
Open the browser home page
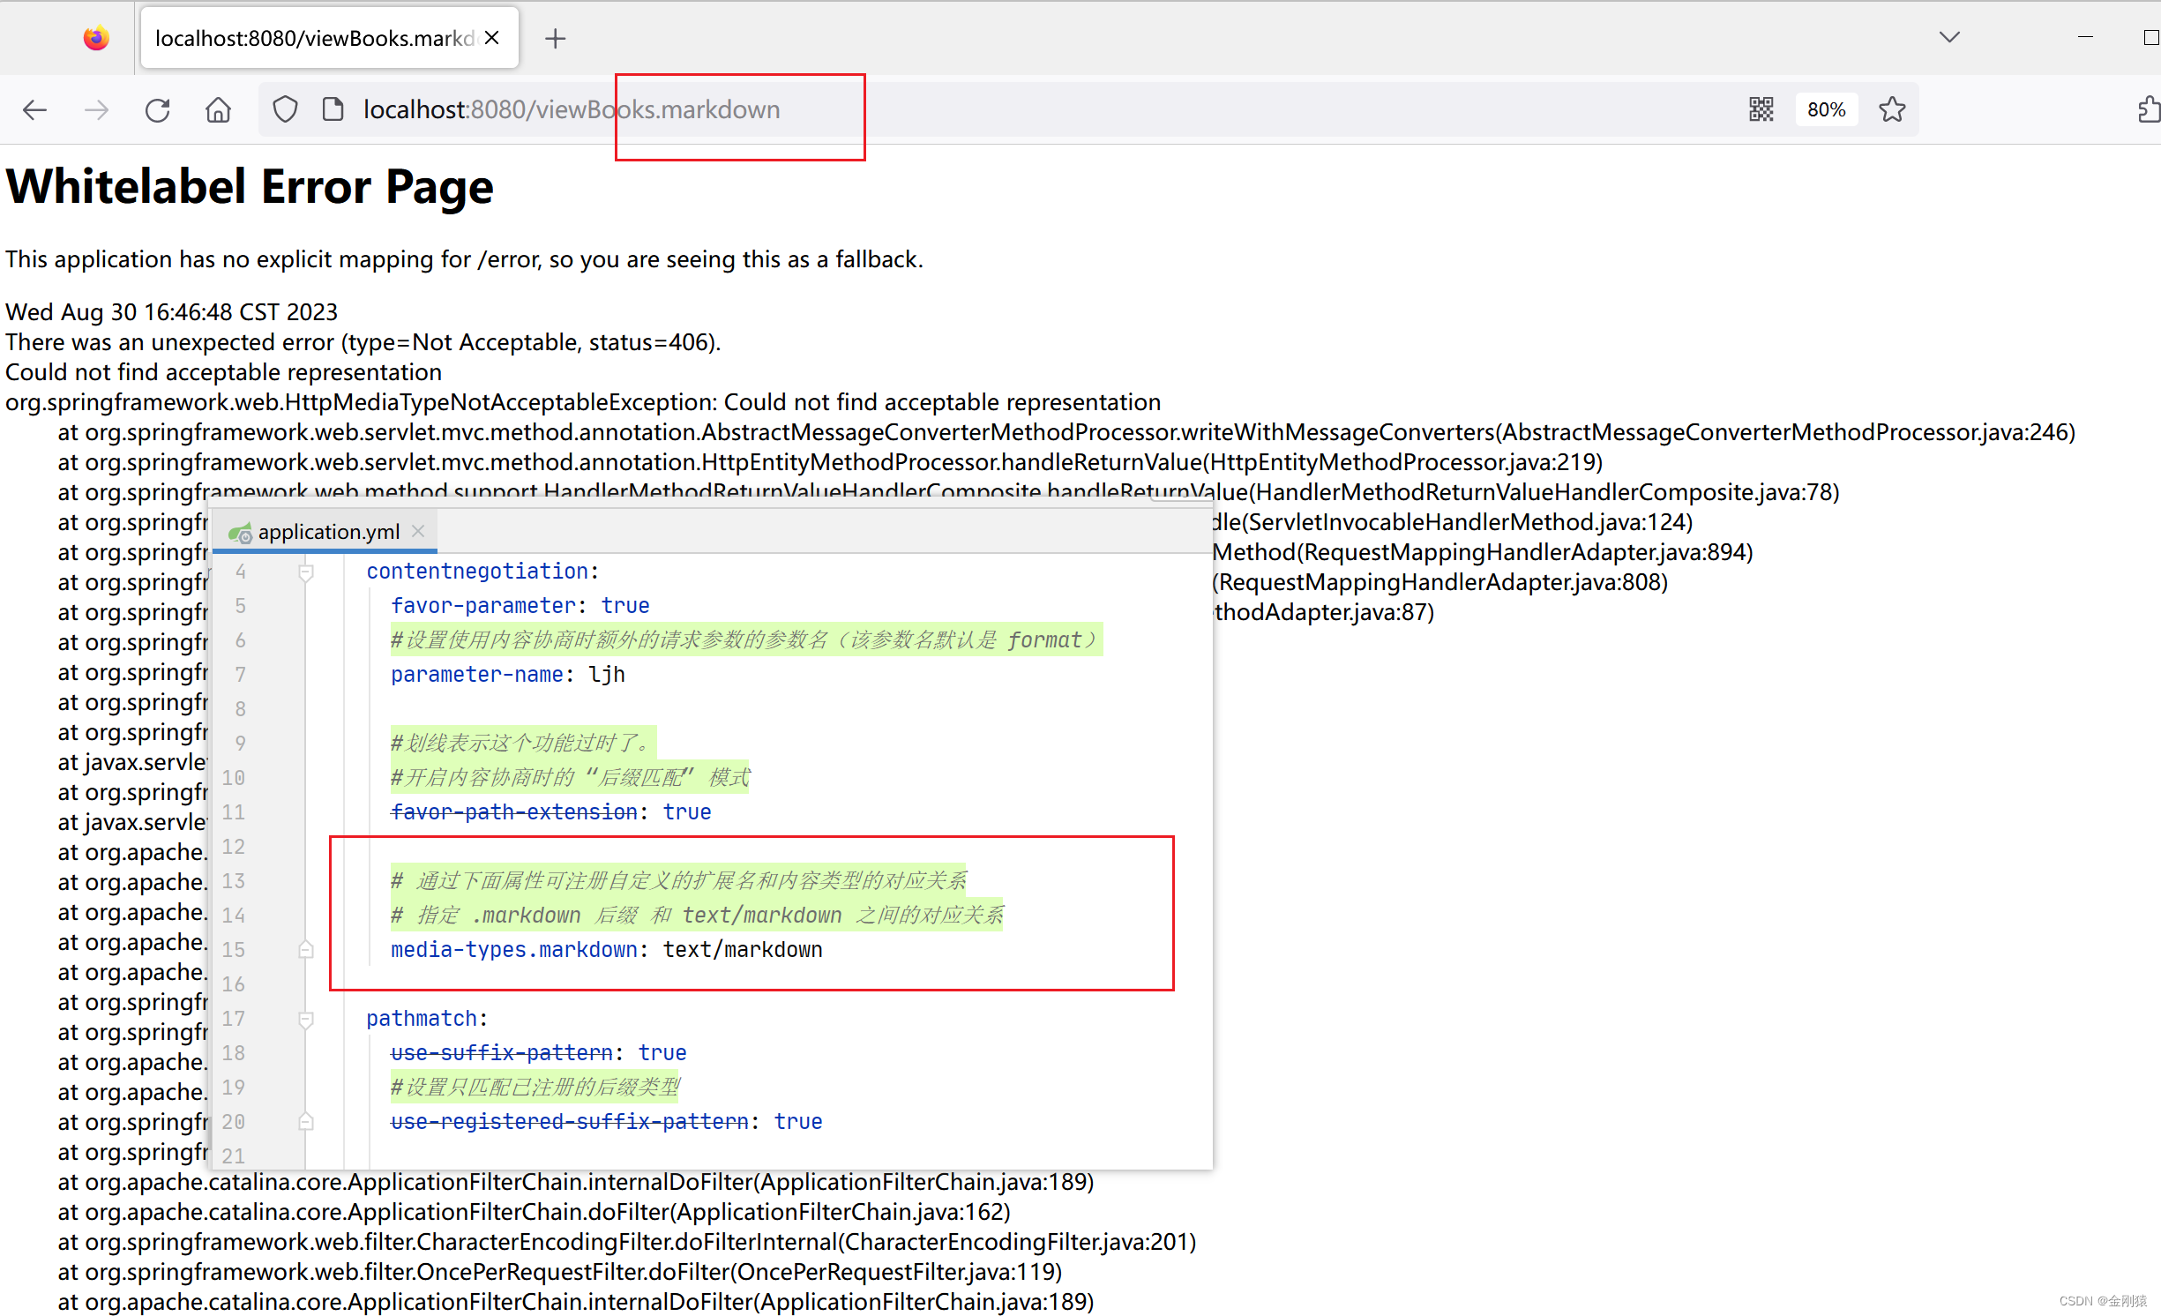point(218,110)
